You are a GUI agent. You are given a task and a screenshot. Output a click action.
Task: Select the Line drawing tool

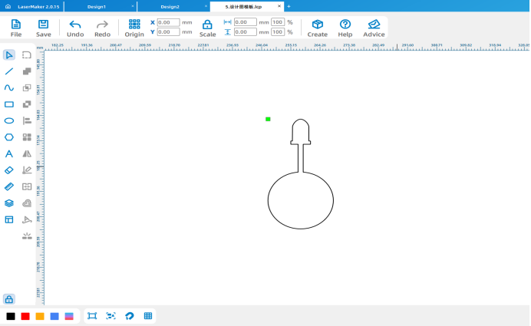click(9, 71)
